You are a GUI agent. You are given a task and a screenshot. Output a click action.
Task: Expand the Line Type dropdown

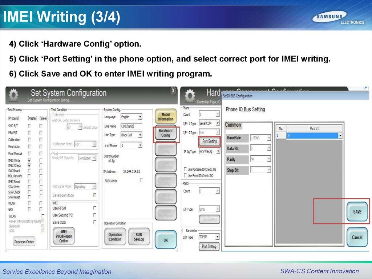pos(140,135)
